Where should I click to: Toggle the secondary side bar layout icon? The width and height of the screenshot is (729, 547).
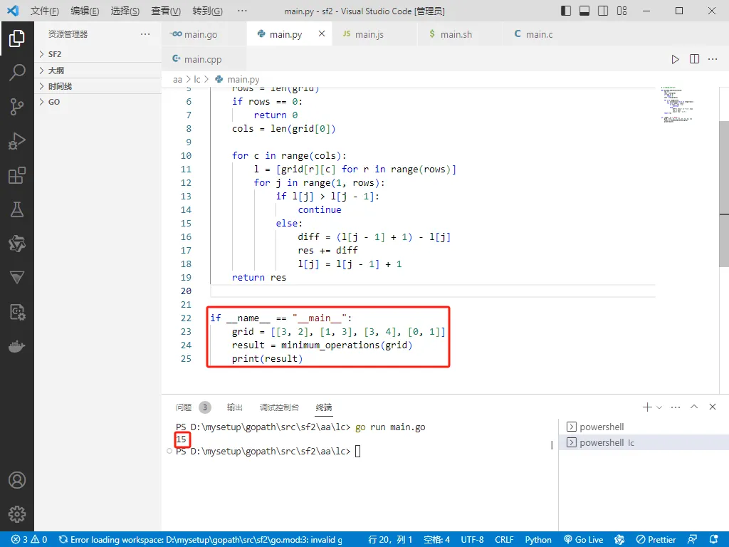603,11
